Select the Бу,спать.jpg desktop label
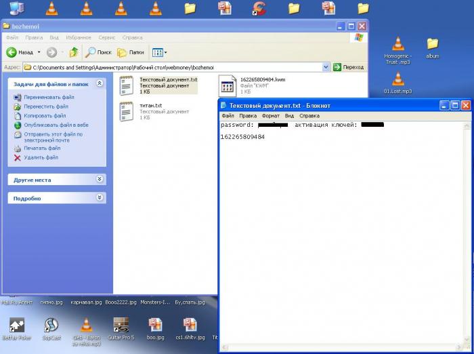Viewport: 474px width, 354px height. pyautogui.click(x=190, y=302)
